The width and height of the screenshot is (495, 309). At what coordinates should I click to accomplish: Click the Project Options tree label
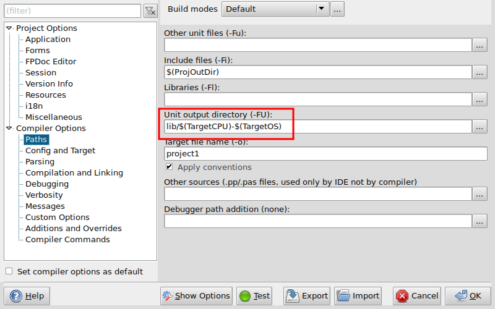pyautogui.click(x=46, y=28)
